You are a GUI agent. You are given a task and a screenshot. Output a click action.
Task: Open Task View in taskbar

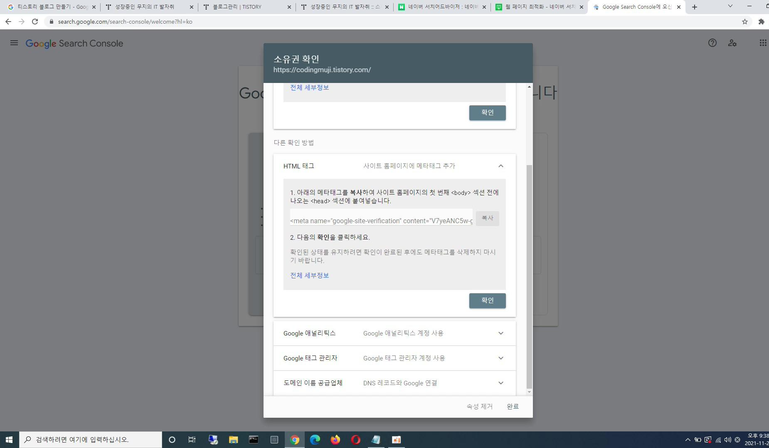(192, 440)
